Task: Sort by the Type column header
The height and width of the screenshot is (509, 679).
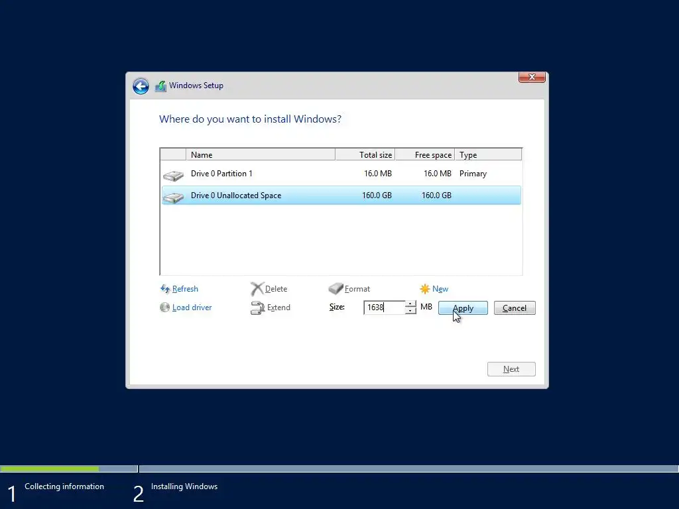Action: (x=488, y=154)
